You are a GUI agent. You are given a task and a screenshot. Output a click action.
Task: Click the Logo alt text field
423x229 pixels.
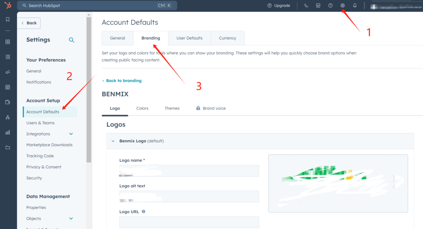tap(189, 196)
